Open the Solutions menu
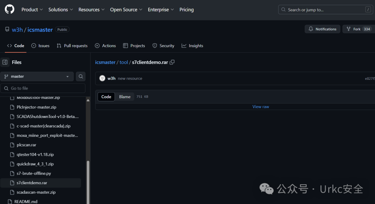Viewport: 375px width, 204px height. click(60, 10)
